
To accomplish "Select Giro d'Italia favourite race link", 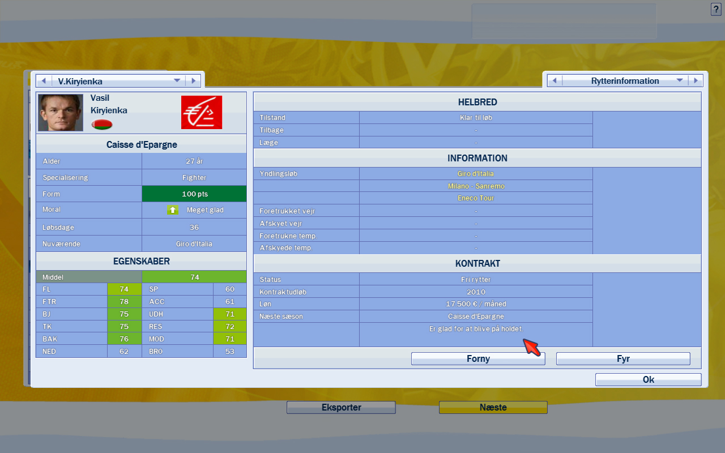I will [x=475, y=174].
